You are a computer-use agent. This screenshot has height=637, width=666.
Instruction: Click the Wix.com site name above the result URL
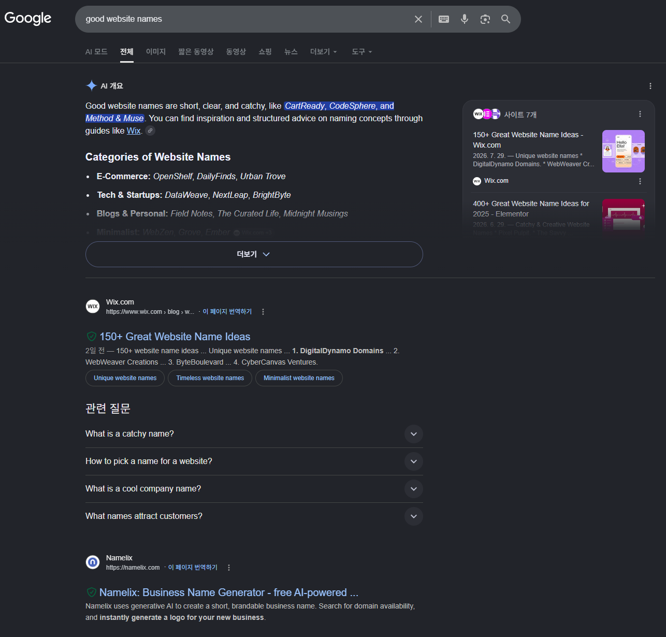click(120, 302)
